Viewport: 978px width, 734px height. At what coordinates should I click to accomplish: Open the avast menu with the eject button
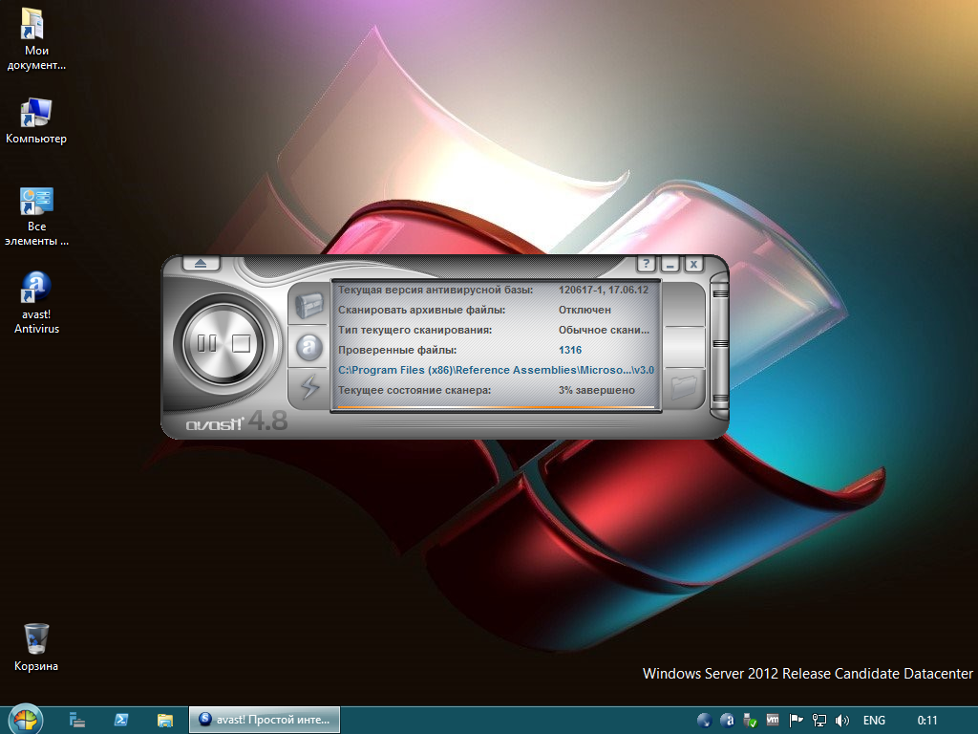201,264
